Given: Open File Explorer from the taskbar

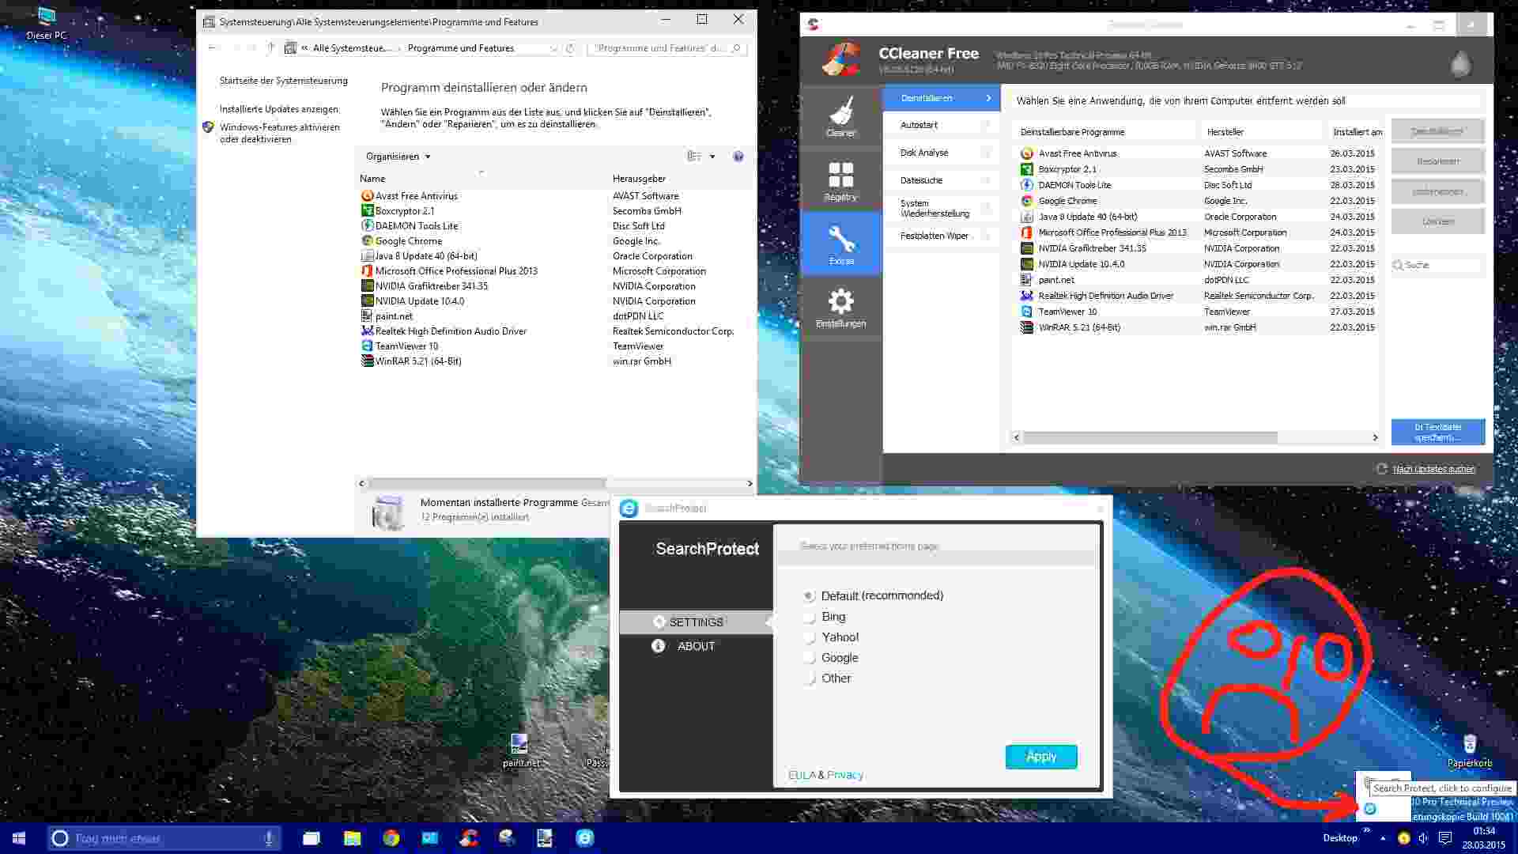Looking at the screenshot, I should [x=352, y=838].
